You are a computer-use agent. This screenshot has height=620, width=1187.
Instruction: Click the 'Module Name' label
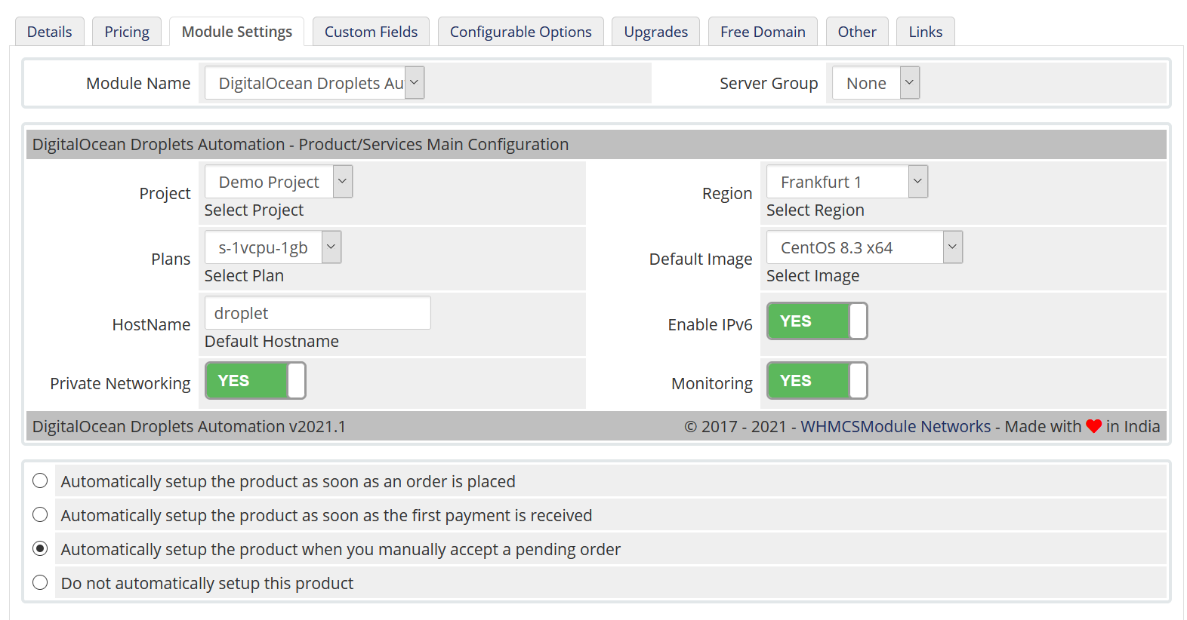[x=138, y=84]
